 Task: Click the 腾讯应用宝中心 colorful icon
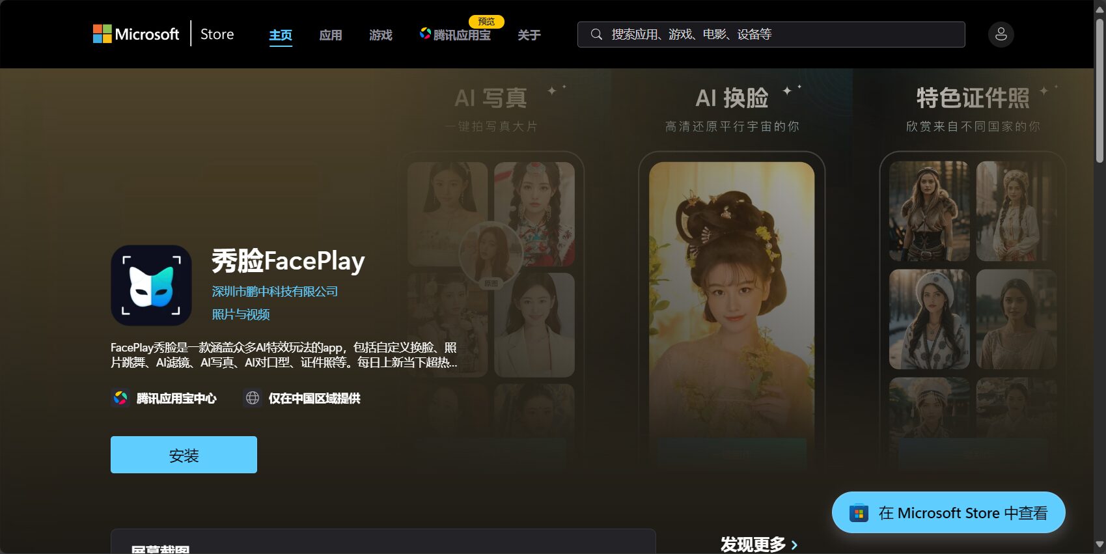coord(120,398)
